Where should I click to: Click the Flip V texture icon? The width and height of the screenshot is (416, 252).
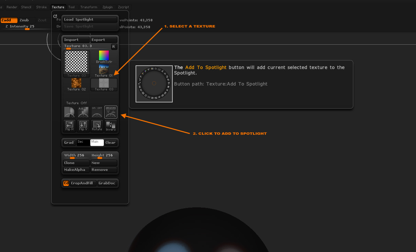click(x=83, y=126)
